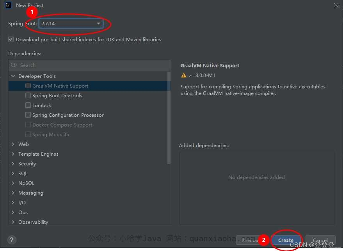Click the 'GraalVM Native Support' description heading
Viewport: 343px width, 251px height.
point(210,65)
